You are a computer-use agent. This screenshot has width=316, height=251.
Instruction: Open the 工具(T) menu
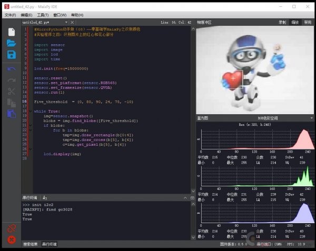(43, 15)
